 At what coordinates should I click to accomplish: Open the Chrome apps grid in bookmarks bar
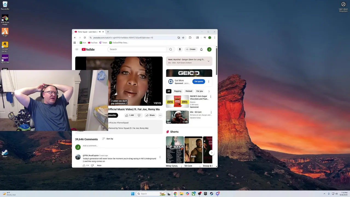click(x=75, y=43)
